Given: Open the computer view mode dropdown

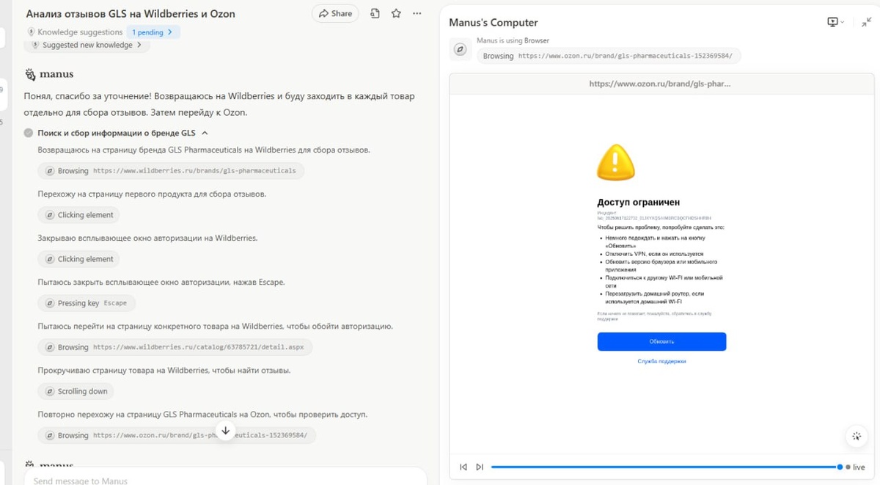Looking at the screenshot, I should click(836, 22).
